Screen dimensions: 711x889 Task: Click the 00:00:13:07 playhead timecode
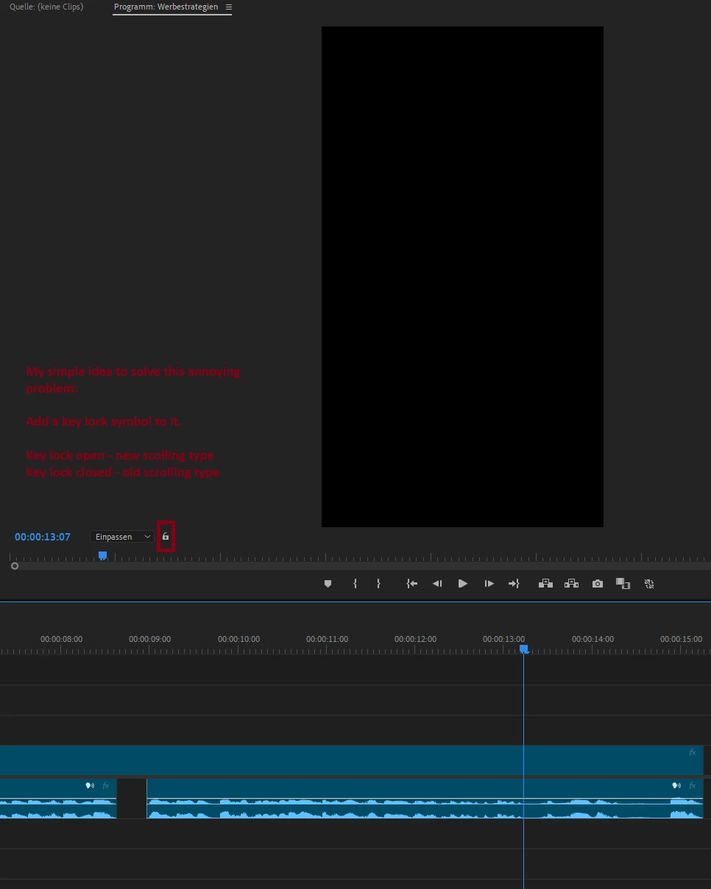pos(43,537)
